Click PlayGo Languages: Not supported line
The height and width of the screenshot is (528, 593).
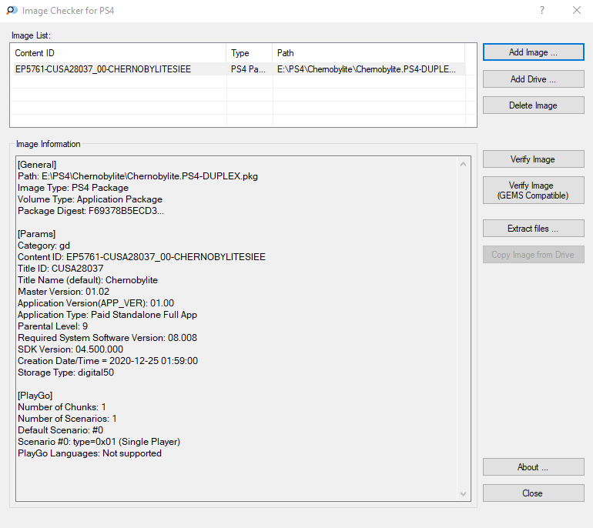(x=89, y=453)
